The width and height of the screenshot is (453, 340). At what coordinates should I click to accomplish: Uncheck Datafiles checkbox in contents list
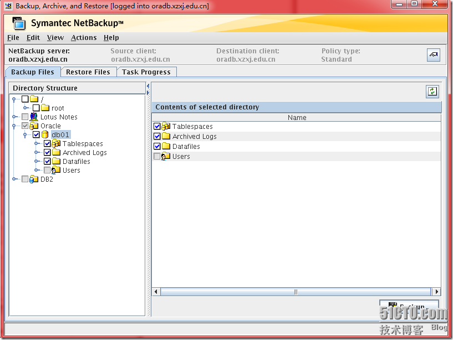(x=157, y=146)
